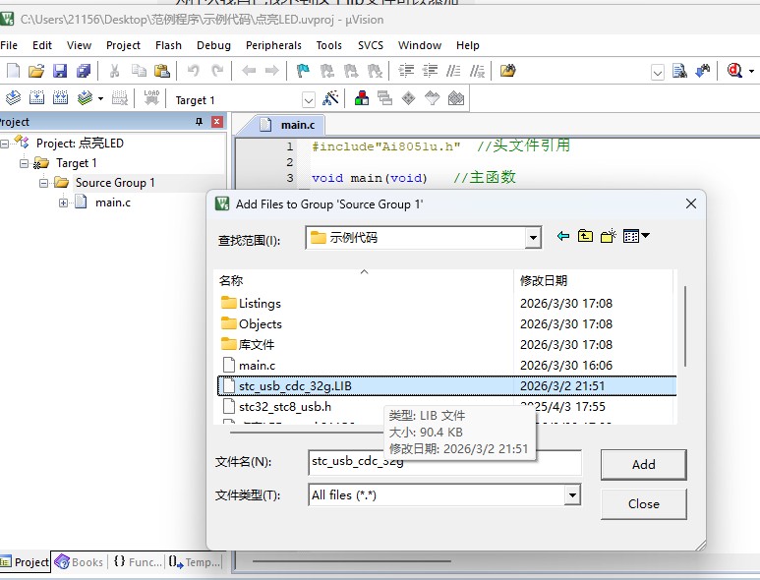The width and height of the screenshot is (760, 580).
Task: Click the 文件名 input field
Action: click(444, 462)
